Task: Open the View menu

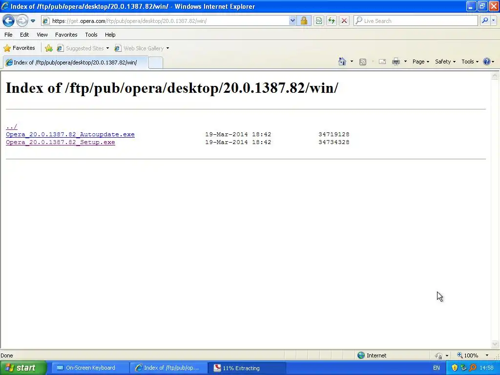Action: [x=42, y=35]
